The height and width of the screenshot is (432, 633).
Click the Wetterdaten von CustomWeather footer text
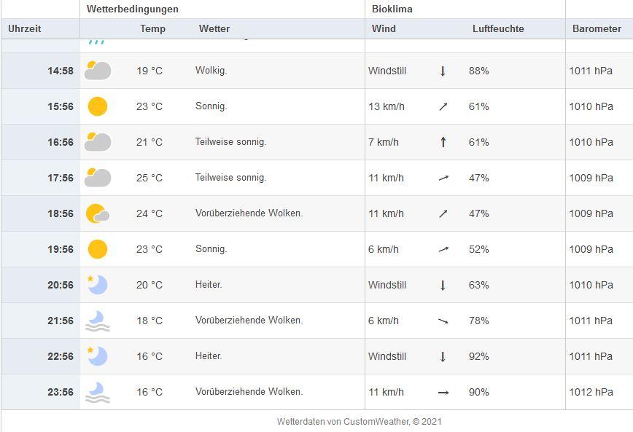[360, 422]
